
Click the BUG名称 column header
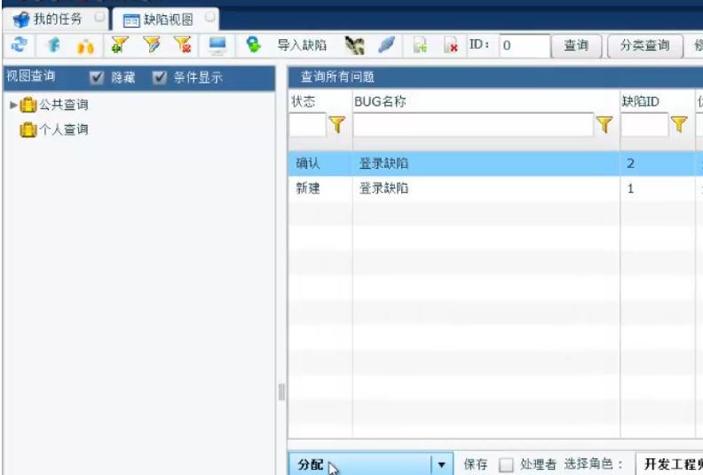tap(380, 102)
